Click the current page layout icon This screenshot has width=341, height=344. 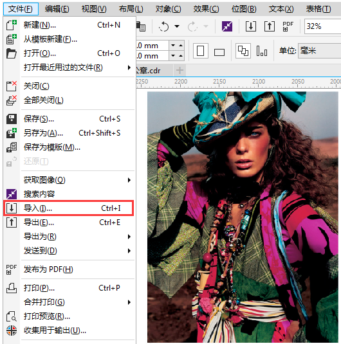pyautogui.click(x=262, y=51)
